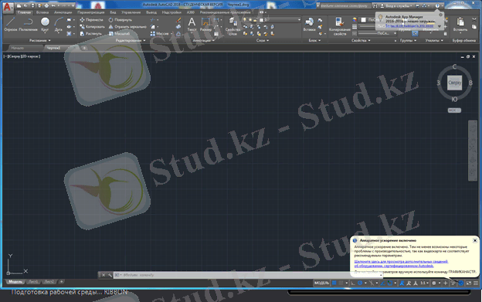Expand the Свойства panel
The width and height of the screenshot is (482, 302).
361,40
